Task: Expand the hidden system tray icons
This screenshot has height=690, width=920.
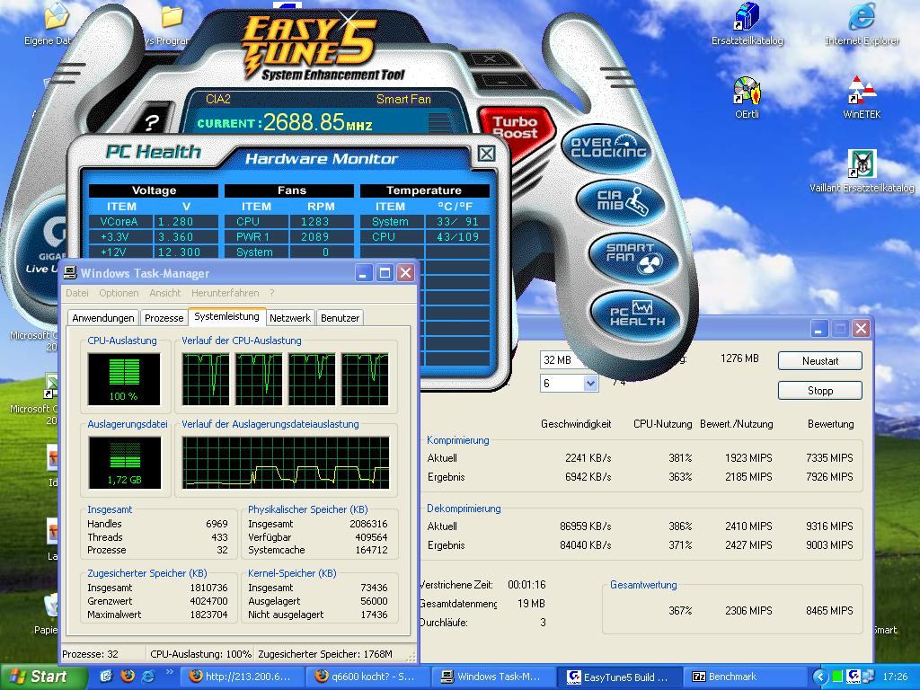Action: point(820,677)
